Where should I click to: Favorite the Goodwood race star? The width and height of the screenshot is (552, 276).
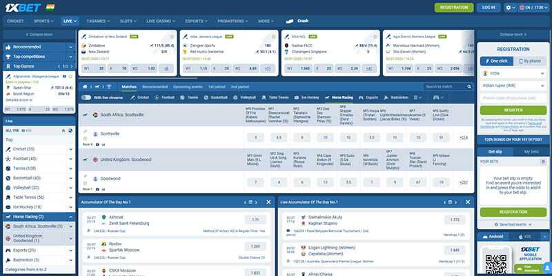(85, 183)
